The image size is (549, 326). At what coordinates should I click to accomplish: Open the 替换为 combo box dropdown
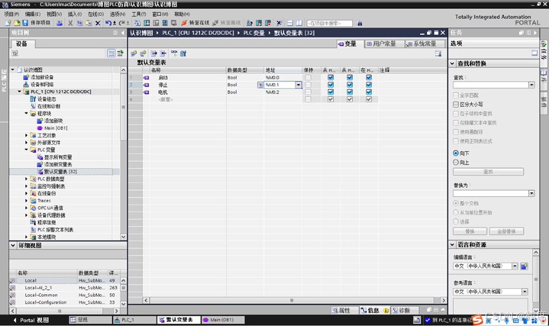[531, 193]
